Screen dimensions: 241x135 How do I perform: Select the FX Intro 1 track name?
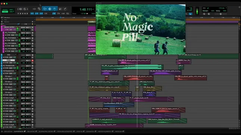coord(9,76)
